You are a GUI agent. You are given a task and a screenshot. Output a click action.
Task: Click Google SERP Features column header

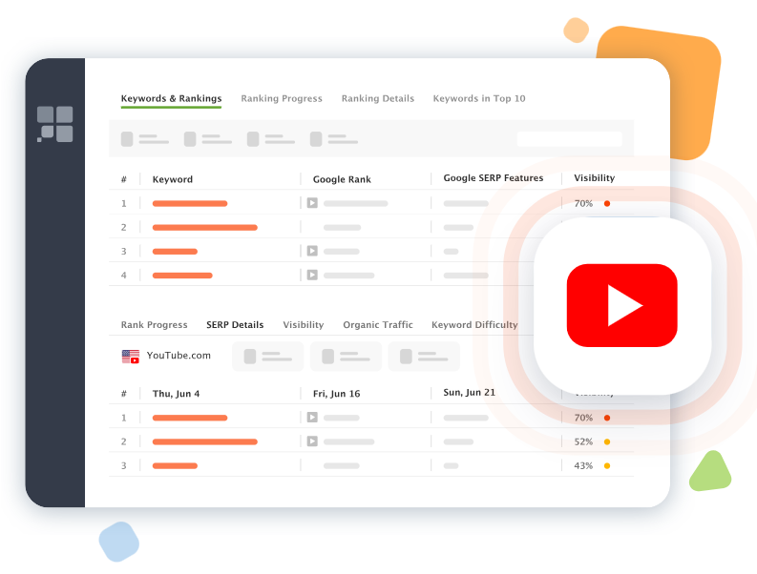click(x=493, y=178)
